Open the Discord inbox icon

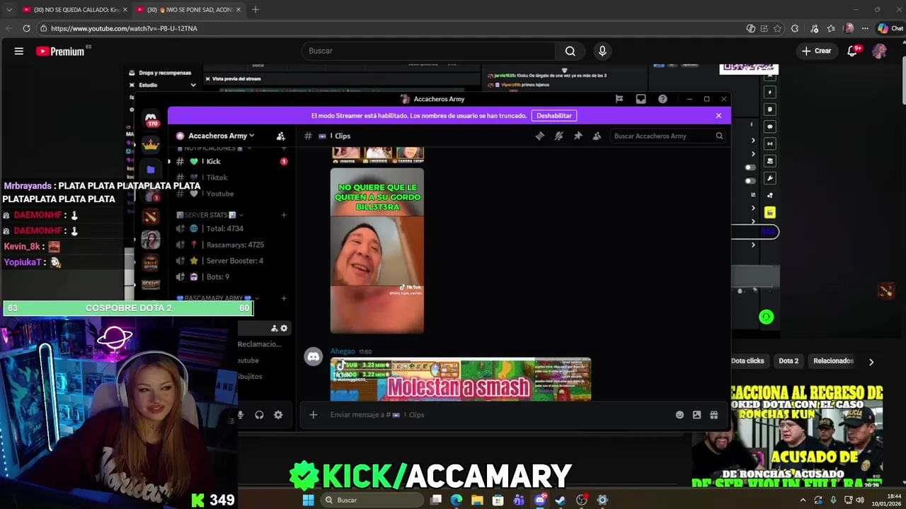coord(641,99)
